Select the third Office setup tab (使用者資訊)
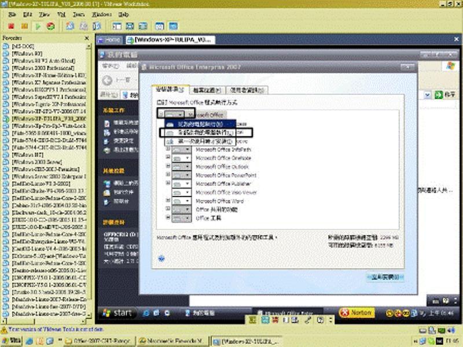 [x=247, y=90]
